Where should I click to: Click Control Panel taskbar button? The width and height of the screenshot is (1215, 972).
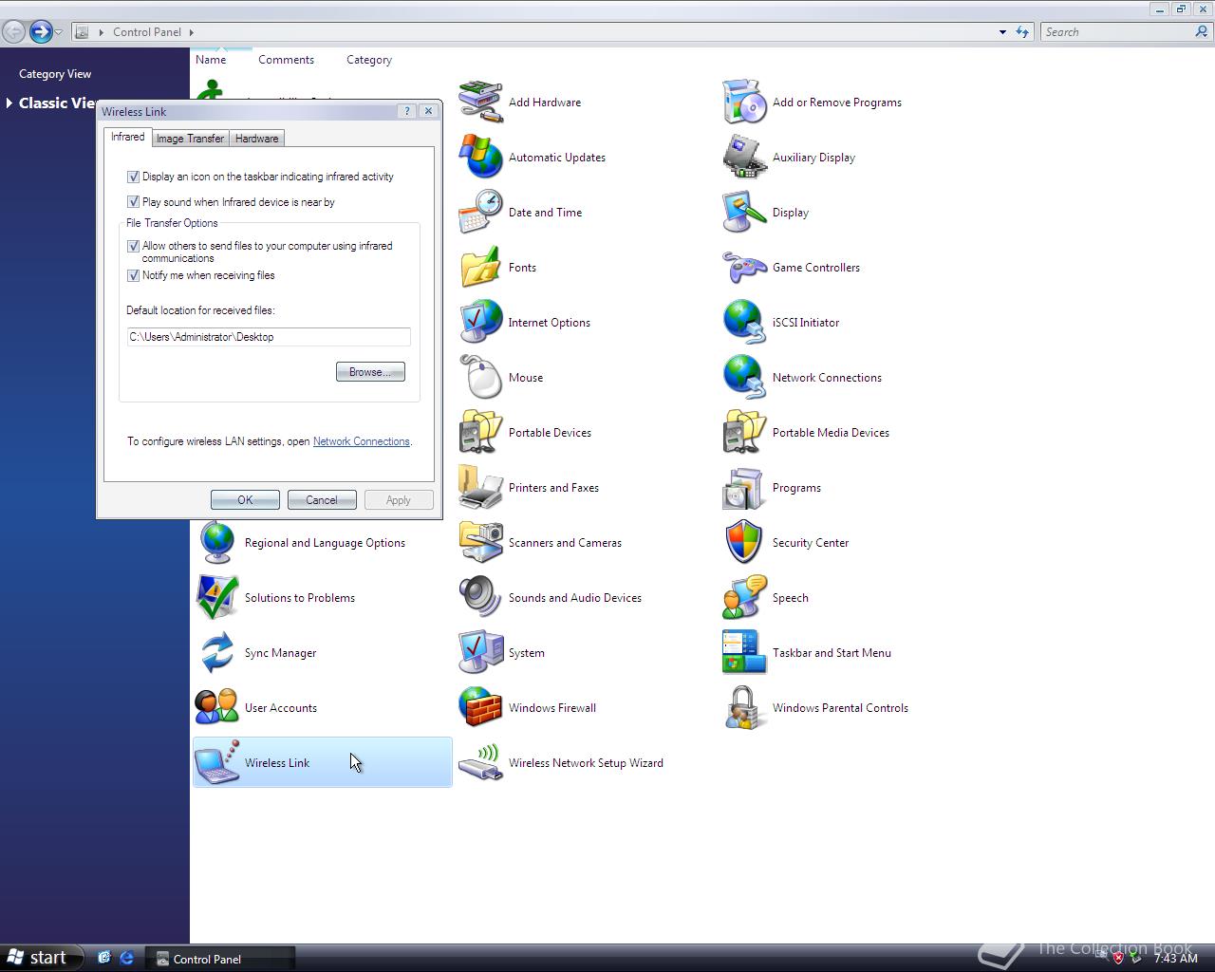[220, 959]
